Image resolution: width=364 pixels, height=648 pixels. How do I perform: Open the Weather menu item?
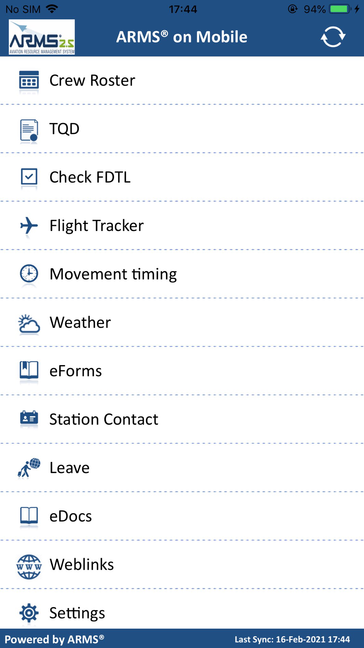point(80,322)
